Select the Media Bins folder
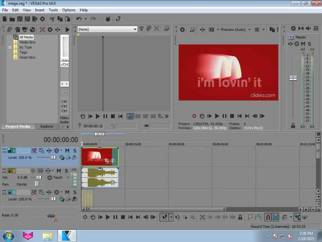Screen dimensions: 322x242 click(27, 42)
